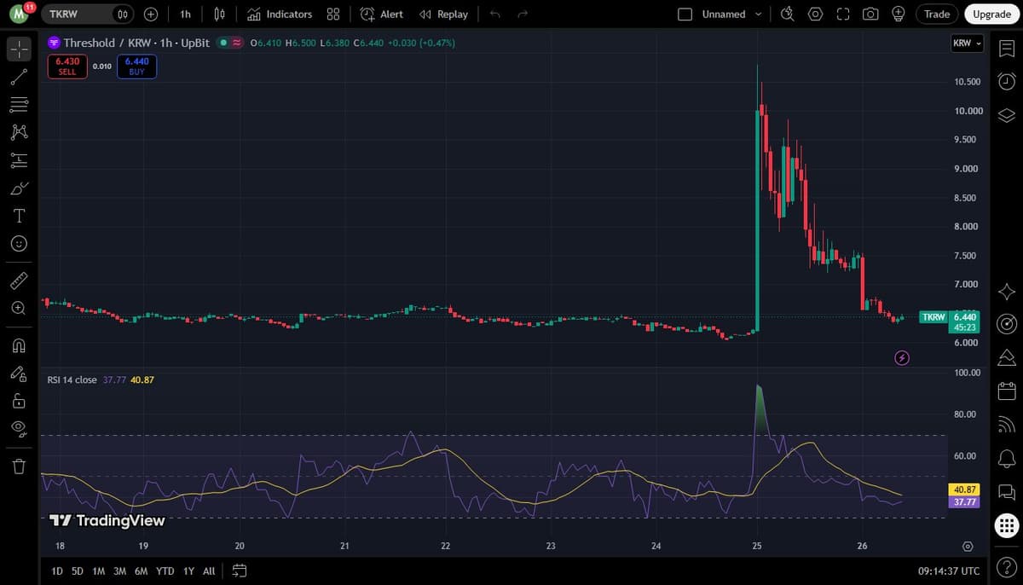Select the text annotation tool

tap(19, 216)
